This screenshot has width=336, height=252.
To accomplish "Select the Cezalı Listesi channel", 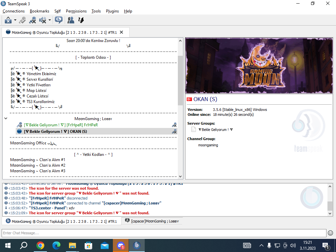I will point(37,96).
